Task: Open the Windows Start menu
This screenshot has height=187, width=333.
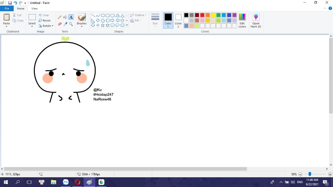Action: pos(6,182)
